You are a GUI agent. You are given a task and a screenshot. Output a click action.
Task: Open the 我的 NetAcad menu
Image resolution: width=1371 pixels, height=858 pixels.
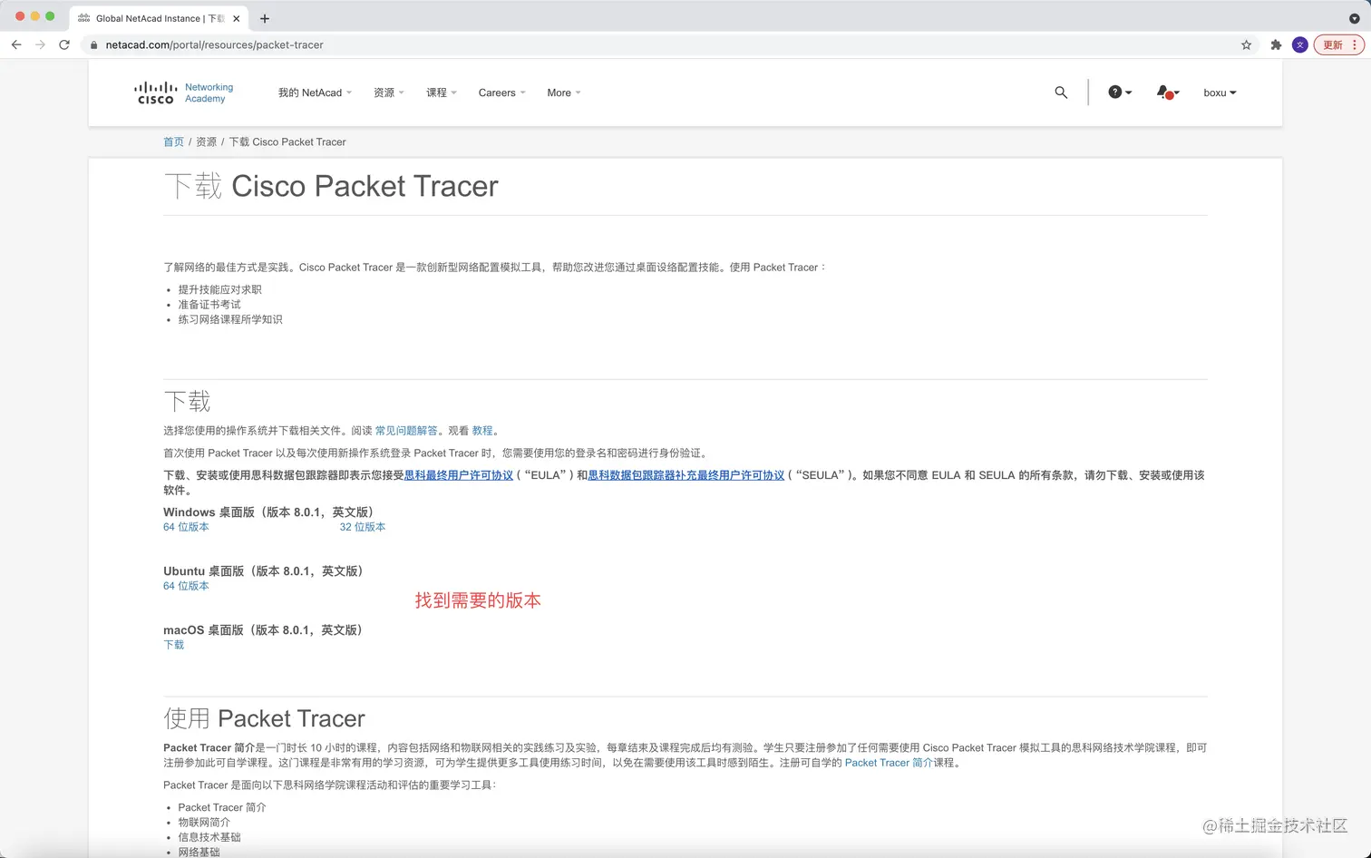coord(315,93)
